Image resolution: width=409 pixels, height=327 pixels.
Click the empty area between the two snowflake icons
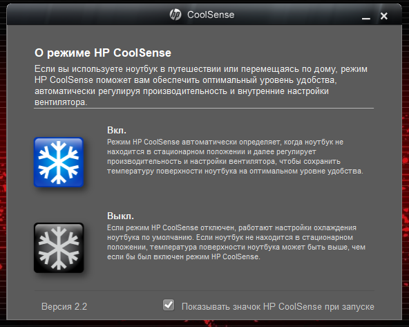59,205
